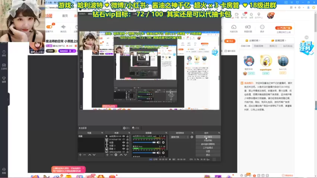Undock the 来源 sources panel

click(x=129, y=133)
